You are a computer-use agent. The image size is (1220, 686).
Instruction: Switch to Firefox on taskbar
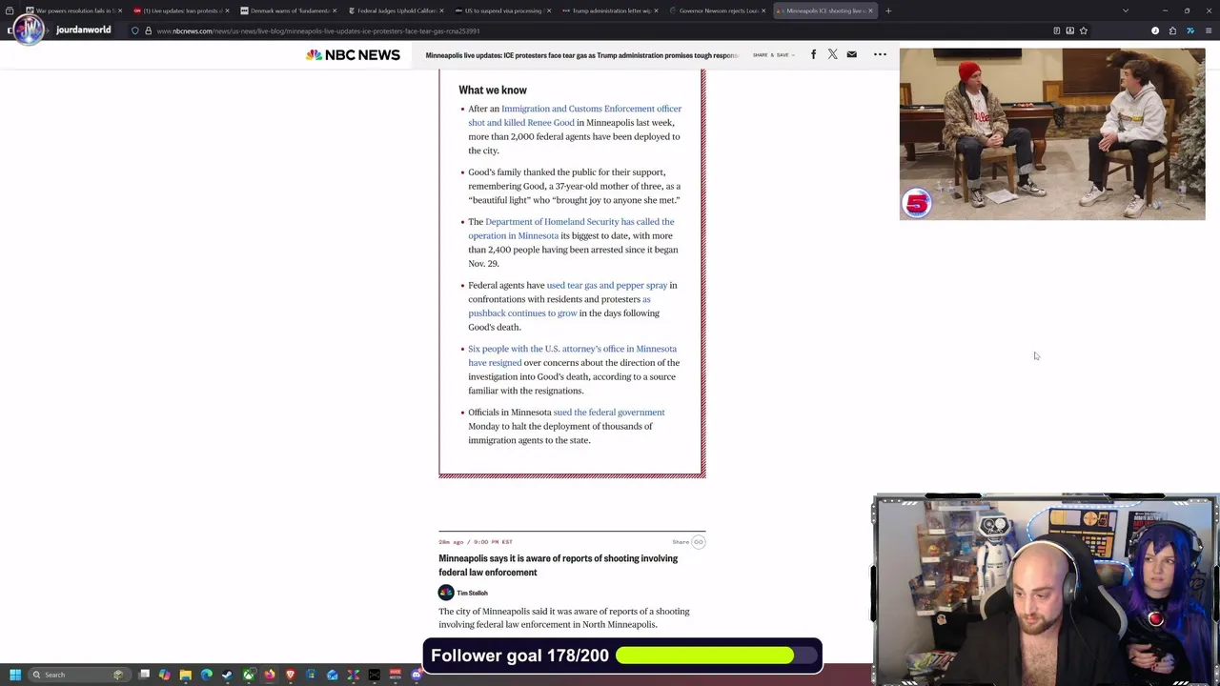[x=270, y=675]
